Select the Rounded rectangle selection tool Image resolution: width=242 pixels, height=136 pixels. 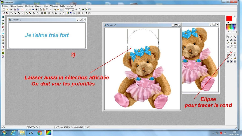pyautogui.click(x=235, y=52)
